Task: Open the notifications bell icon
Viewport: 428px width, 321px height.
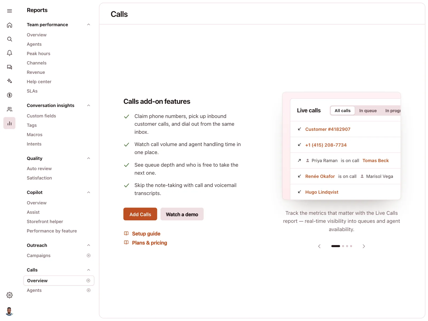Action: tap(10, 53)
